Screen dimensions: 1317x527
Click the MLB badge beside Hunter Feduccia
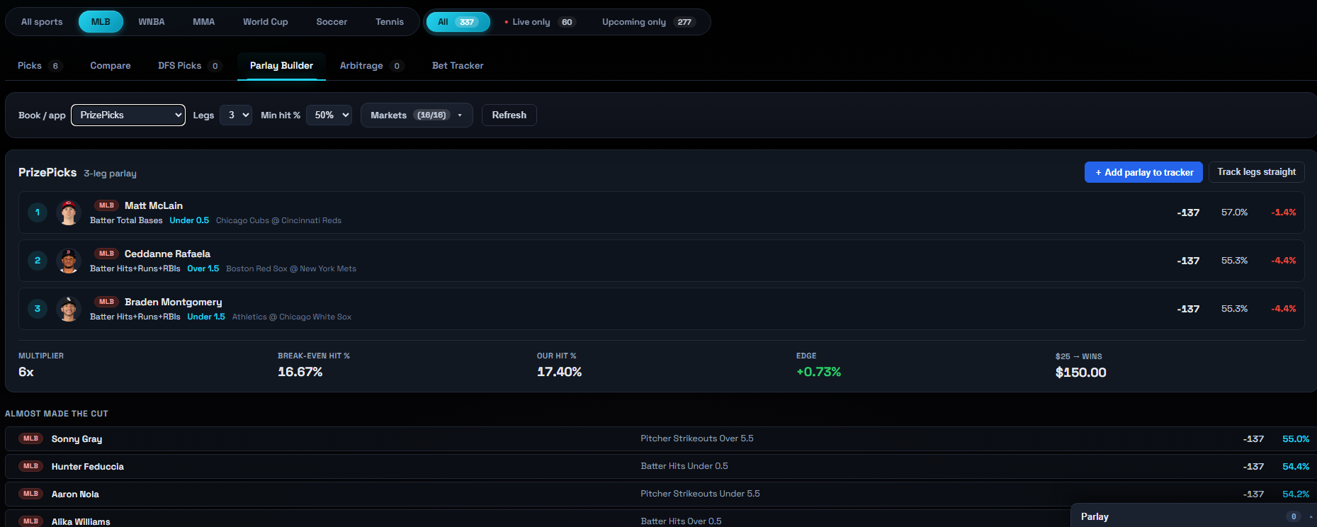[30, 466]
